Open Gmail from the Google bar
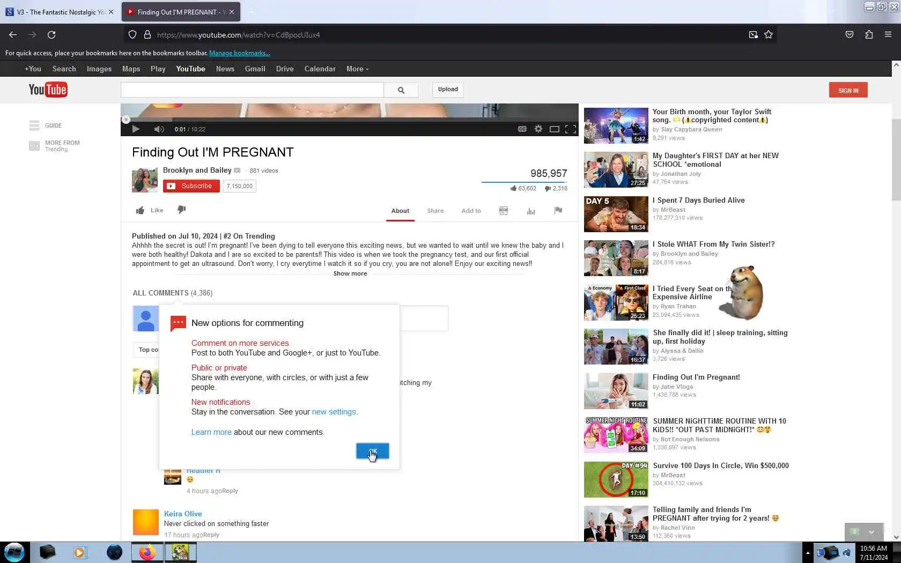Image resolution: width=901 pixels, height=563 pixels. (x=255, y=69)
